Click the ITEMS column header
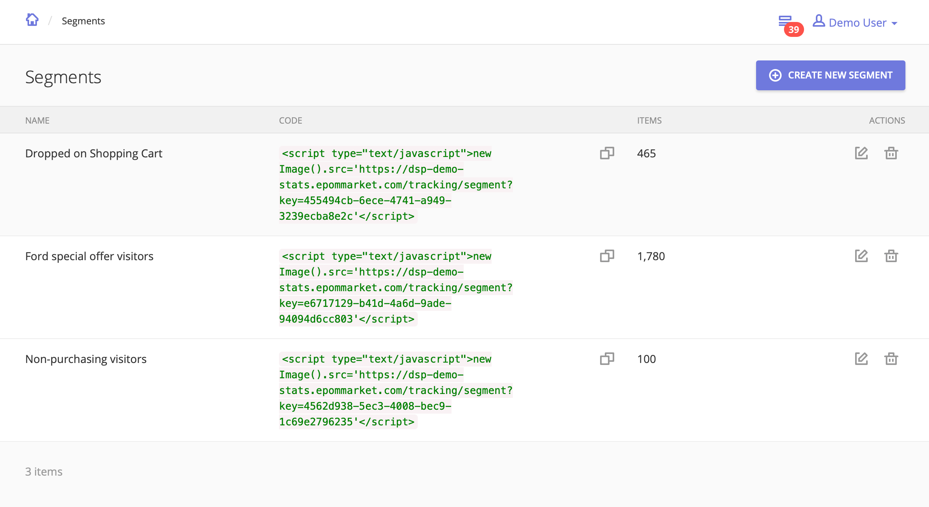929x507 pixels. pos(649,120)
